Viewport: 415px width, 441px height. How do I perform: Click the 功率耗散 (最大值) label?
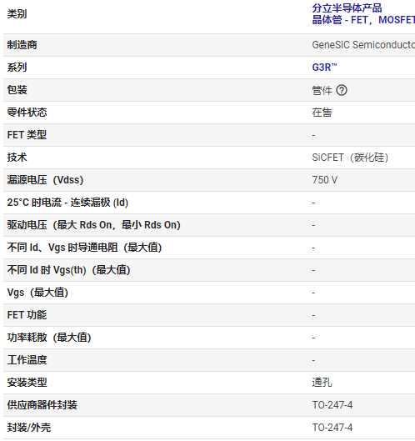[x=49, y=338]
